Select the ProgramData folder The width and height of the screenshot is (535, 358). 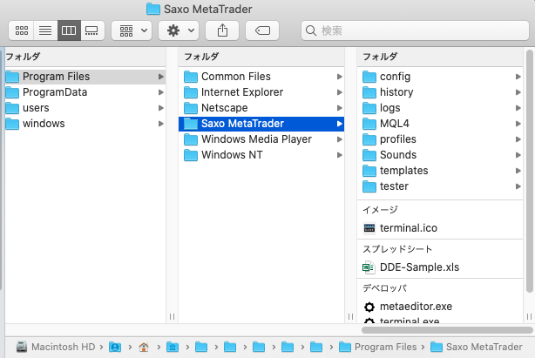click(x=85, y=92)
